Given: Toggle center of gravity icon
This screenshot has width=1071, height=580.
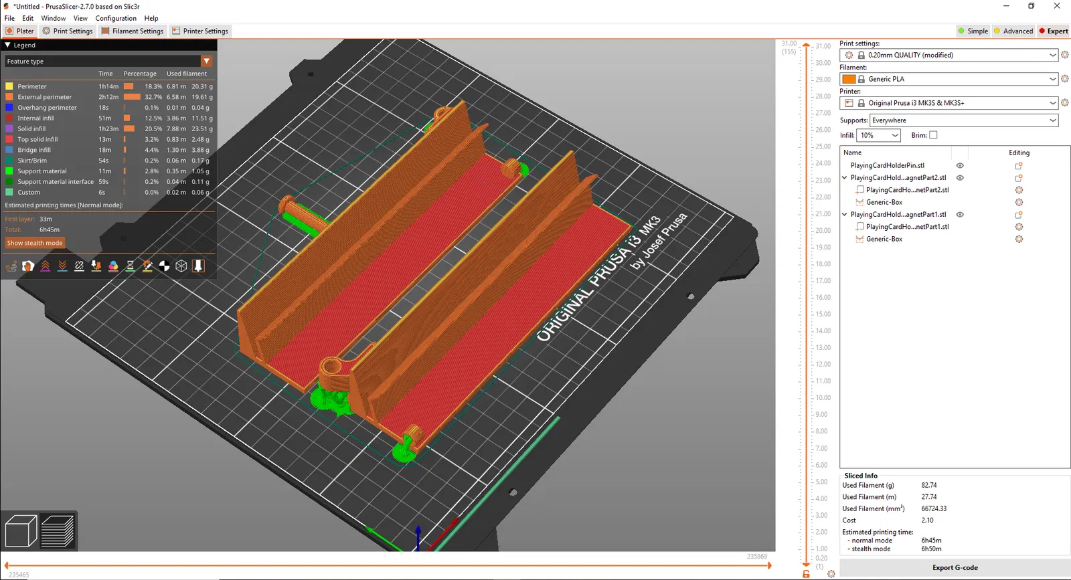Looking at the screenshot, I should [164, 266].
